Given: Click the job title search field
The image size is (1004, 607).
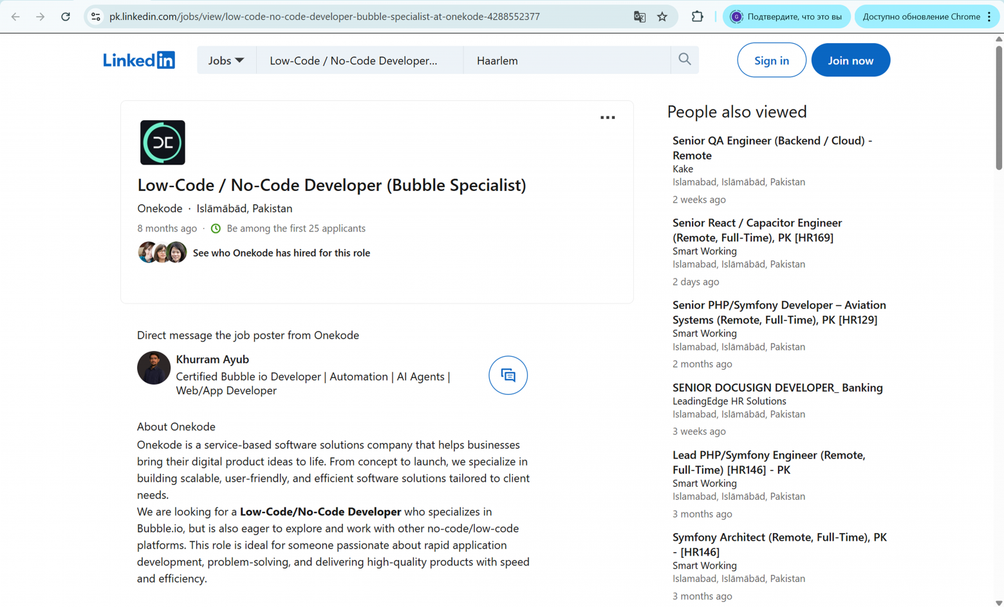Looking at the screenshot, I should pyautogui.click(x=360, y=60).
